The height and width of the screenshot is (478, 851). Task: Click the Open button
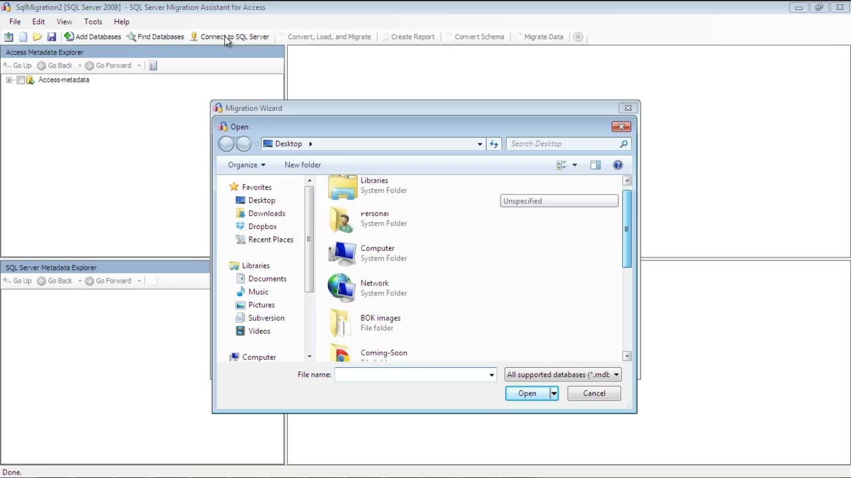click(x=527, y=394)
